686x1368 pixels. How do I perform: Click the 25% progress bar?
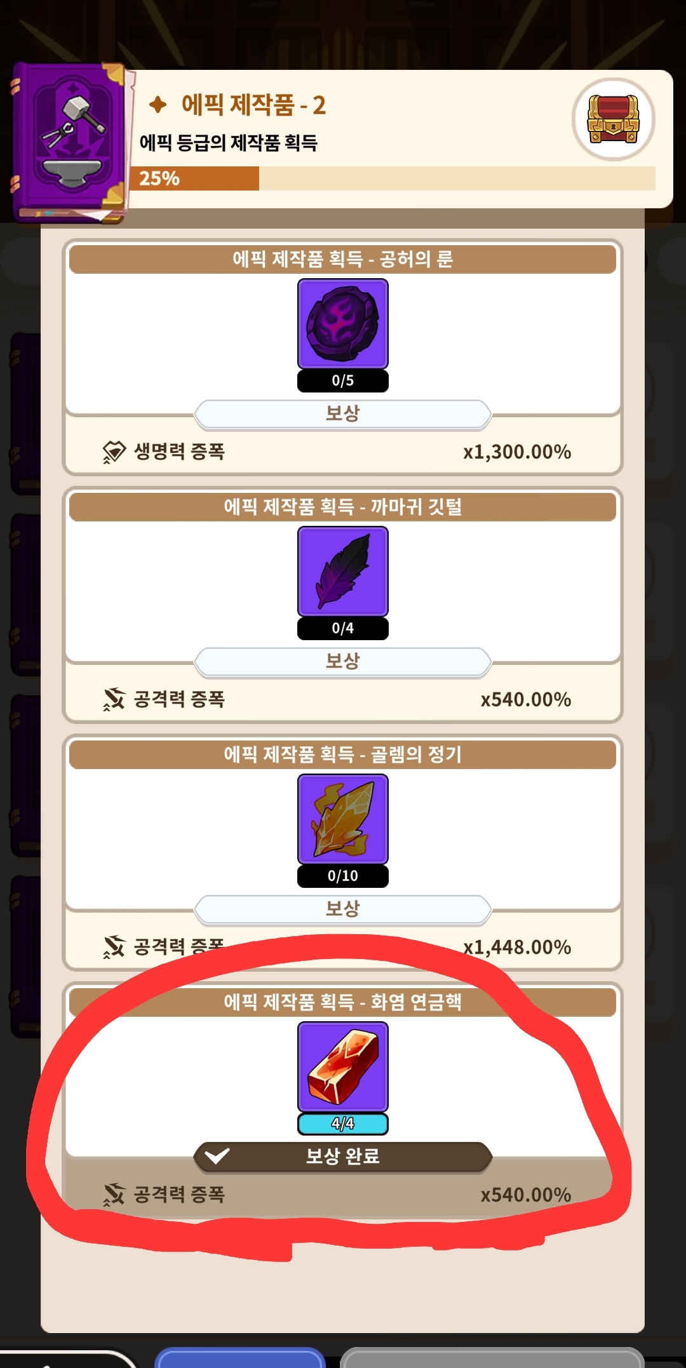point(393,178)
